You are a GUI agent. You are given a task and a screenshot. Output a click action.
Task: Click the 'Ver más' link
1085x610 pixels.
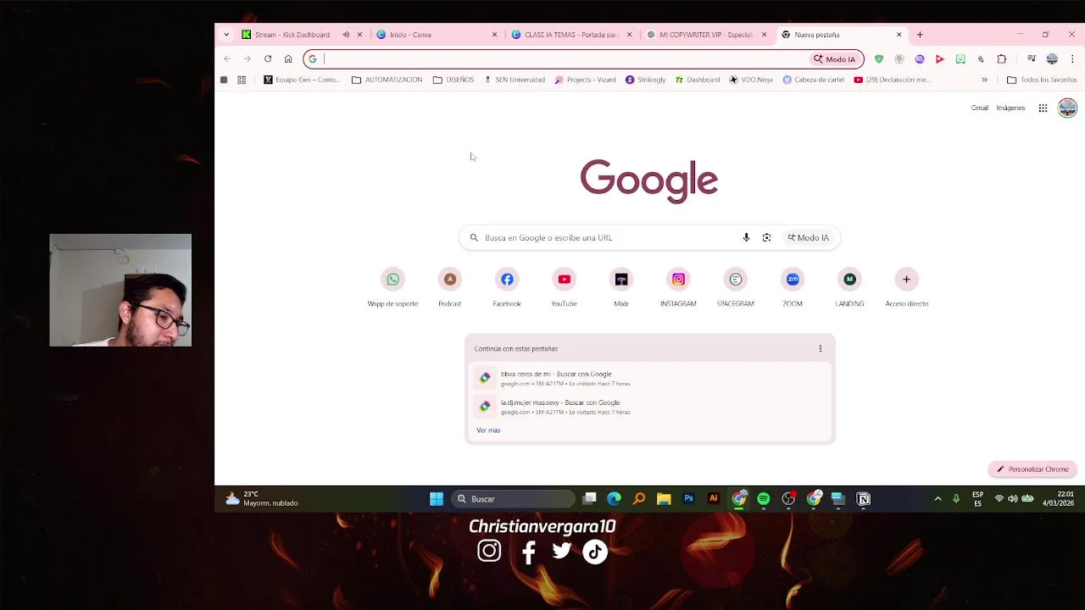(488, 430)
